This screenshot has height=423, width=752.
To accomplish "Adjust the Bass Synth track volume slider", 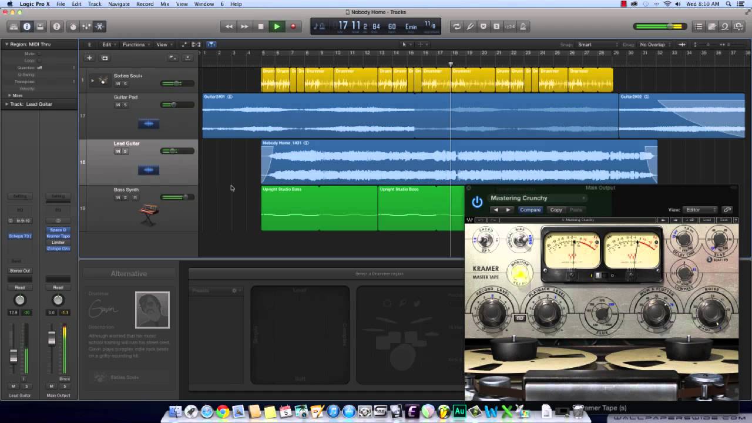I will click(177, 197).
